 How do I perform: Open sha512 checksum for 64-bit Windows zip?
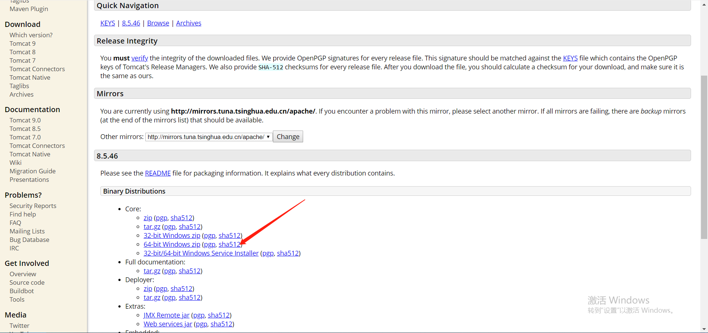(x=229, y=244)
